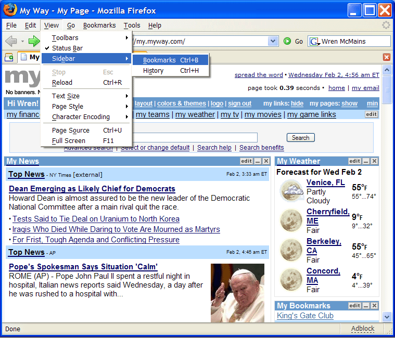Viewport: 395px width, 338px height.
Task: Open the Dean Emerging as Likely Chief headline
Action: click(x=92, y=189)
